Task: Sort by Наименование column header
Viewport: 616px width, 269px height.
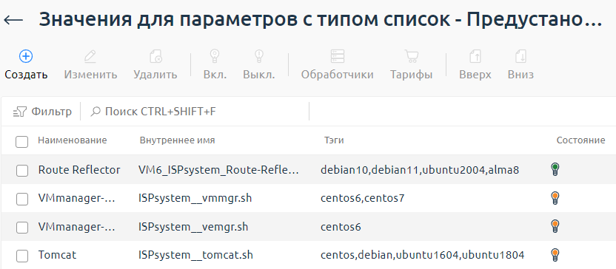Action: tap(73, 140)
